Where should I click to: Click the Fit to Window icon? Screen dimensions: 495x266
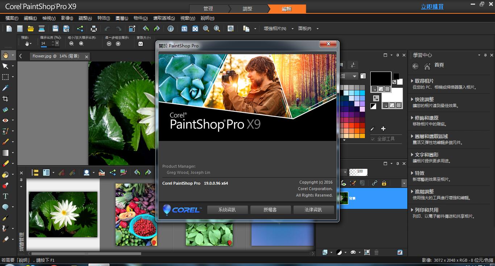tap(195, 29)
